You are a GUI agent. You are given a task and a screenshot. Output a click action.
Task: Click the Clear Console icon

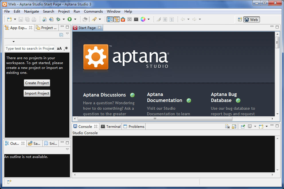pyautogui.click(x=227, y=126)
